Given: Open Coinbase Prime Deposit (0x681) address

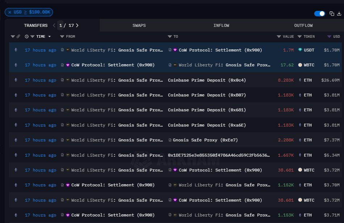Looking at the screenshot, I should tap(207, 110).
